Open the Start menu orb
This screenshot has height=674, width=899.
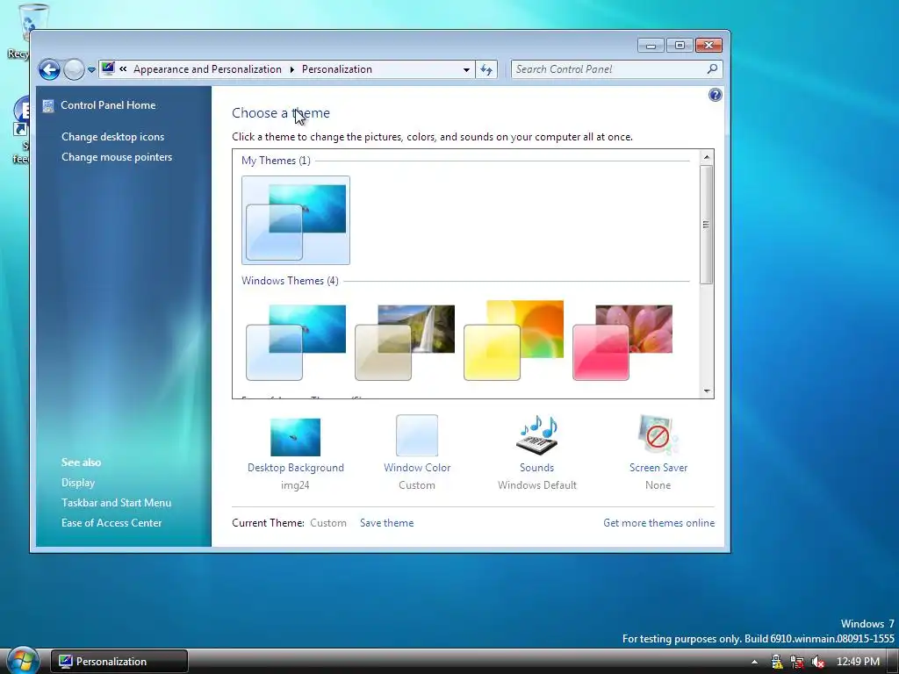click(x=23, y=661)
